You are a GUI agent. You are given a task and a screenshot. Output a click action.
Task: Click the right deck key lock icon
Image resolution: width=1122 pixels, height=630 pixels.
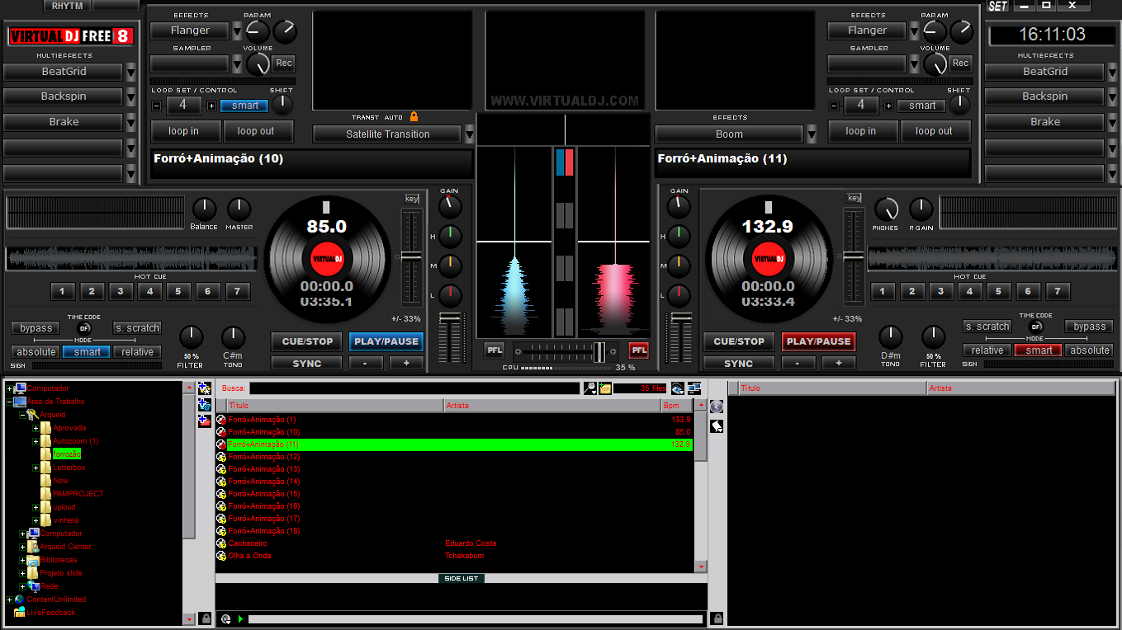click(x=855, y=198)
